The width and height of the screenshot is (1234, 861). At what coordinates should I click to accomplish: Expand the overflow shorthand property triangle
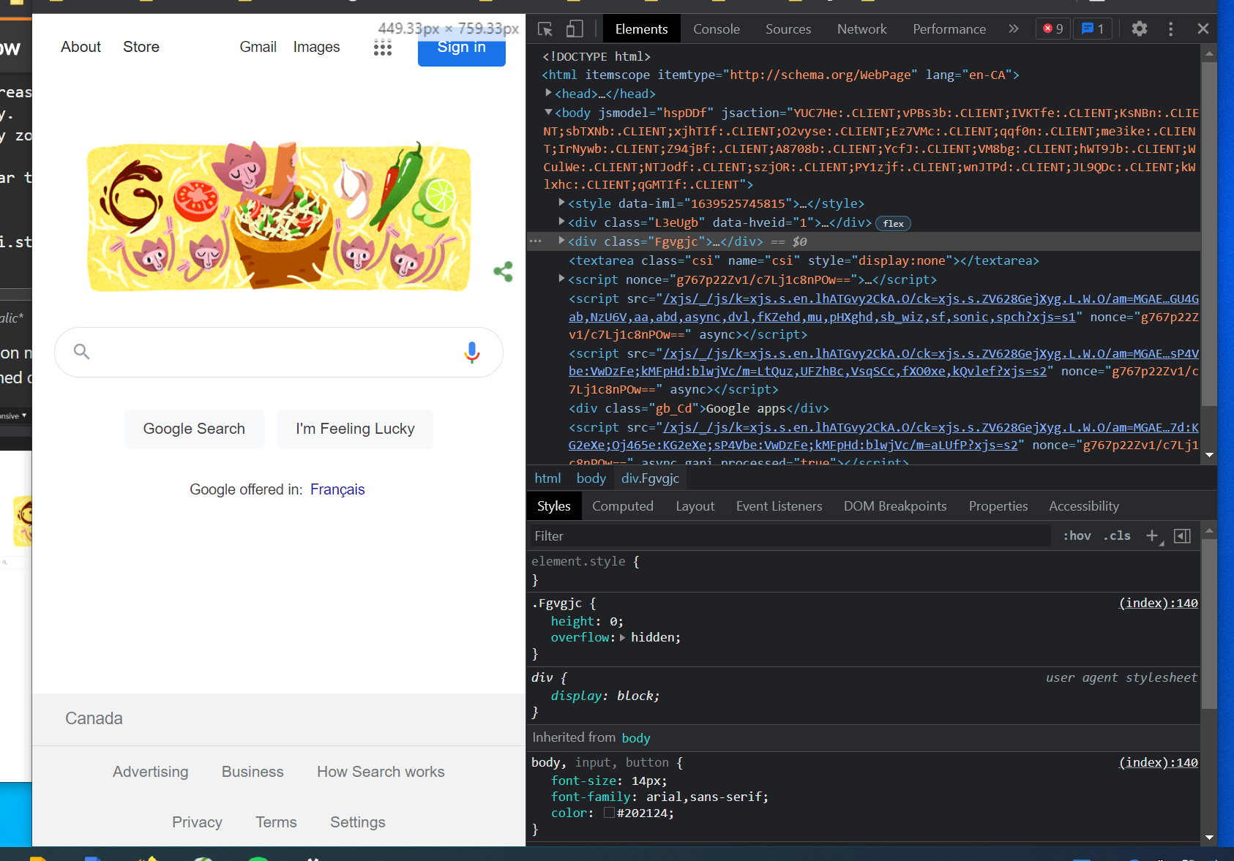623,638
